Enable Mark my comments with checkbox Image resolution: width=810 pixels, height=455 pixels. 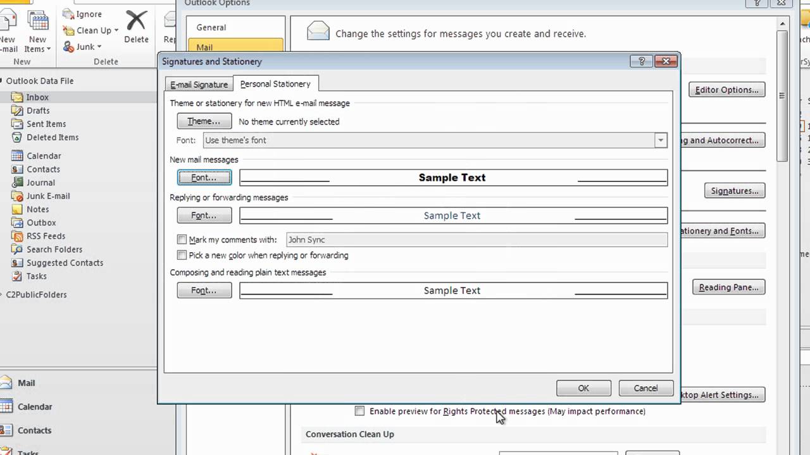pos(182,240)
